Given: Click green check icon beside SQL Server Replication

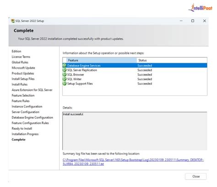Looking at the screenshot, I should click(65, 70).
